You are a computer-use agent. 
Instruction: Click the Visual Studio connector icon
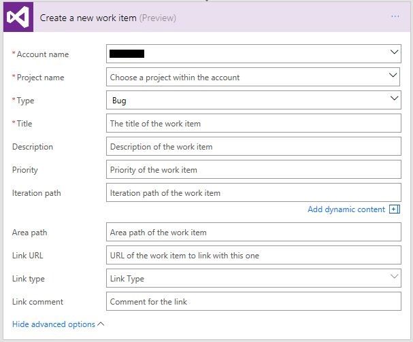pyautogui.click(x=18, y=17)
